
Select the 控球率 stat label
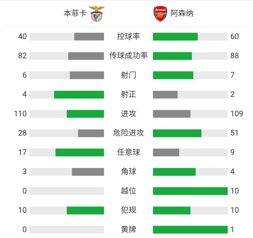(x=128, y=37)
